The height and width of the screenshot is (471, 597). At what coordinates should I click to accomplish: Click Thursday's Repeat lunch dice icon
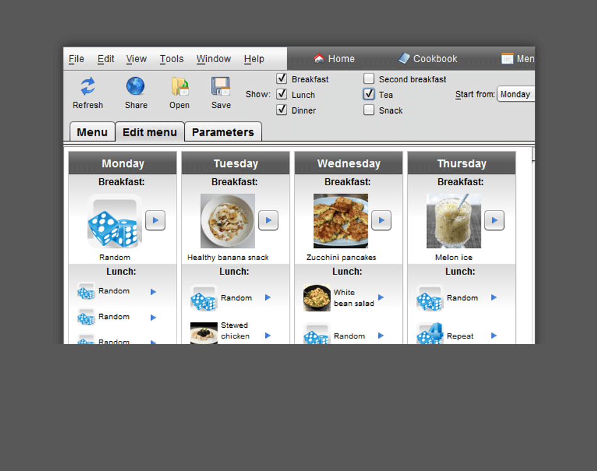tap(430, 335)
